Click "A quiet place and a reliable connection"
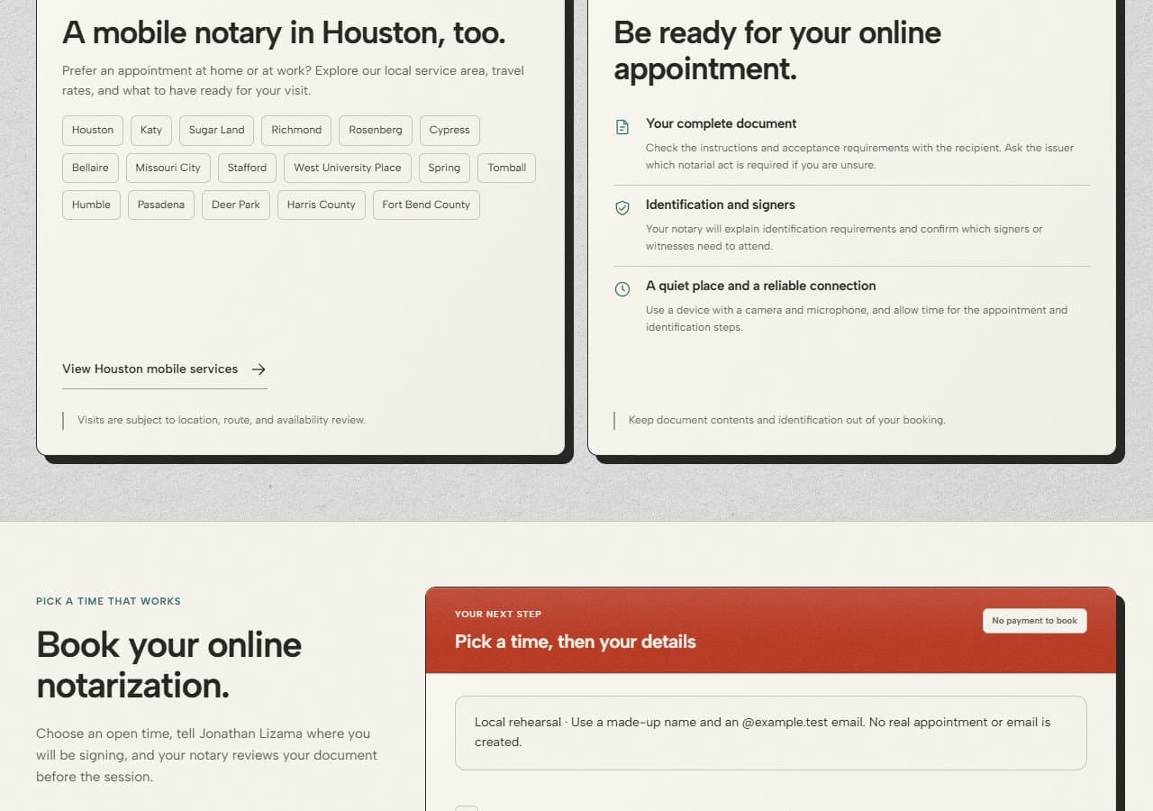 761,286
